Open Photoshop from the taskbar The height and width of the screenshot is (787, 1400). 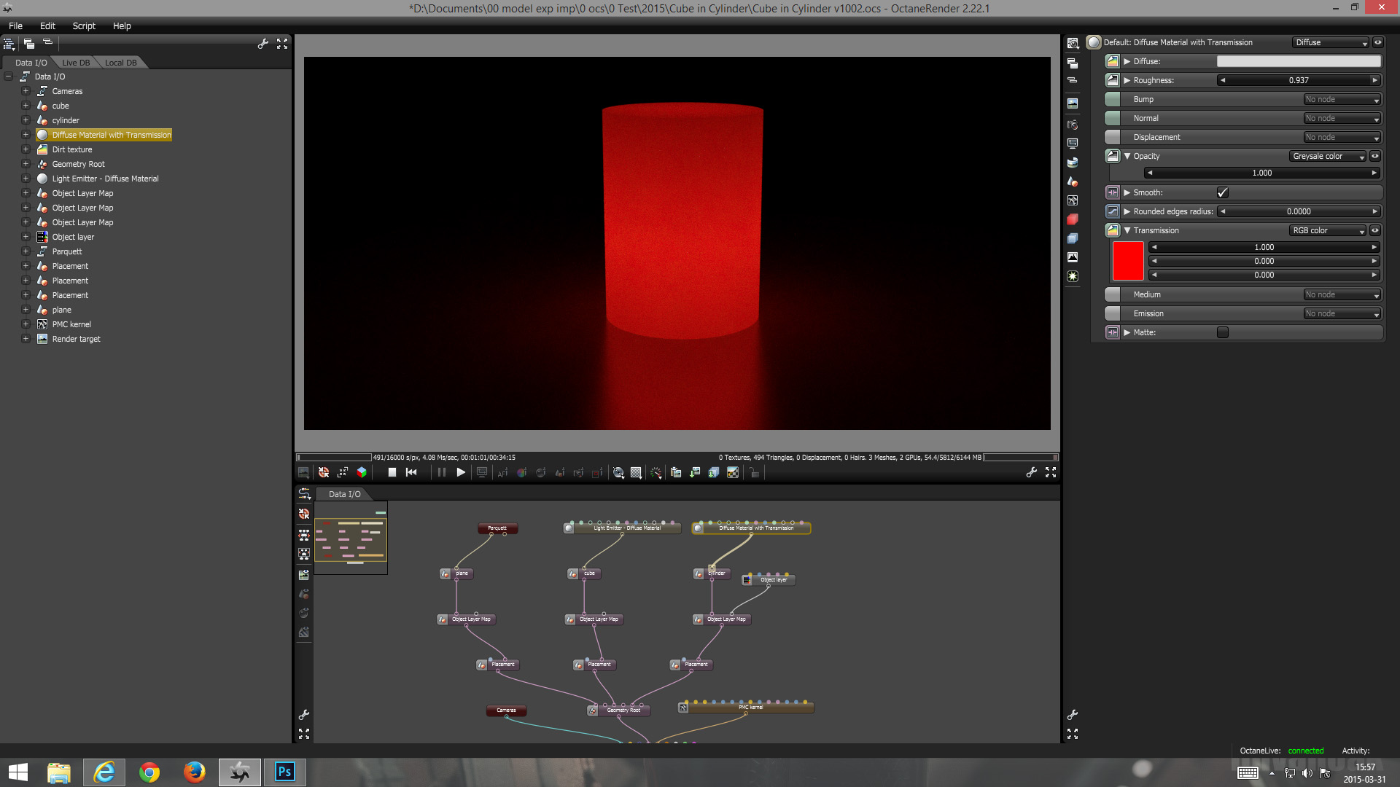pyautogui.click(x=284, y=772)
